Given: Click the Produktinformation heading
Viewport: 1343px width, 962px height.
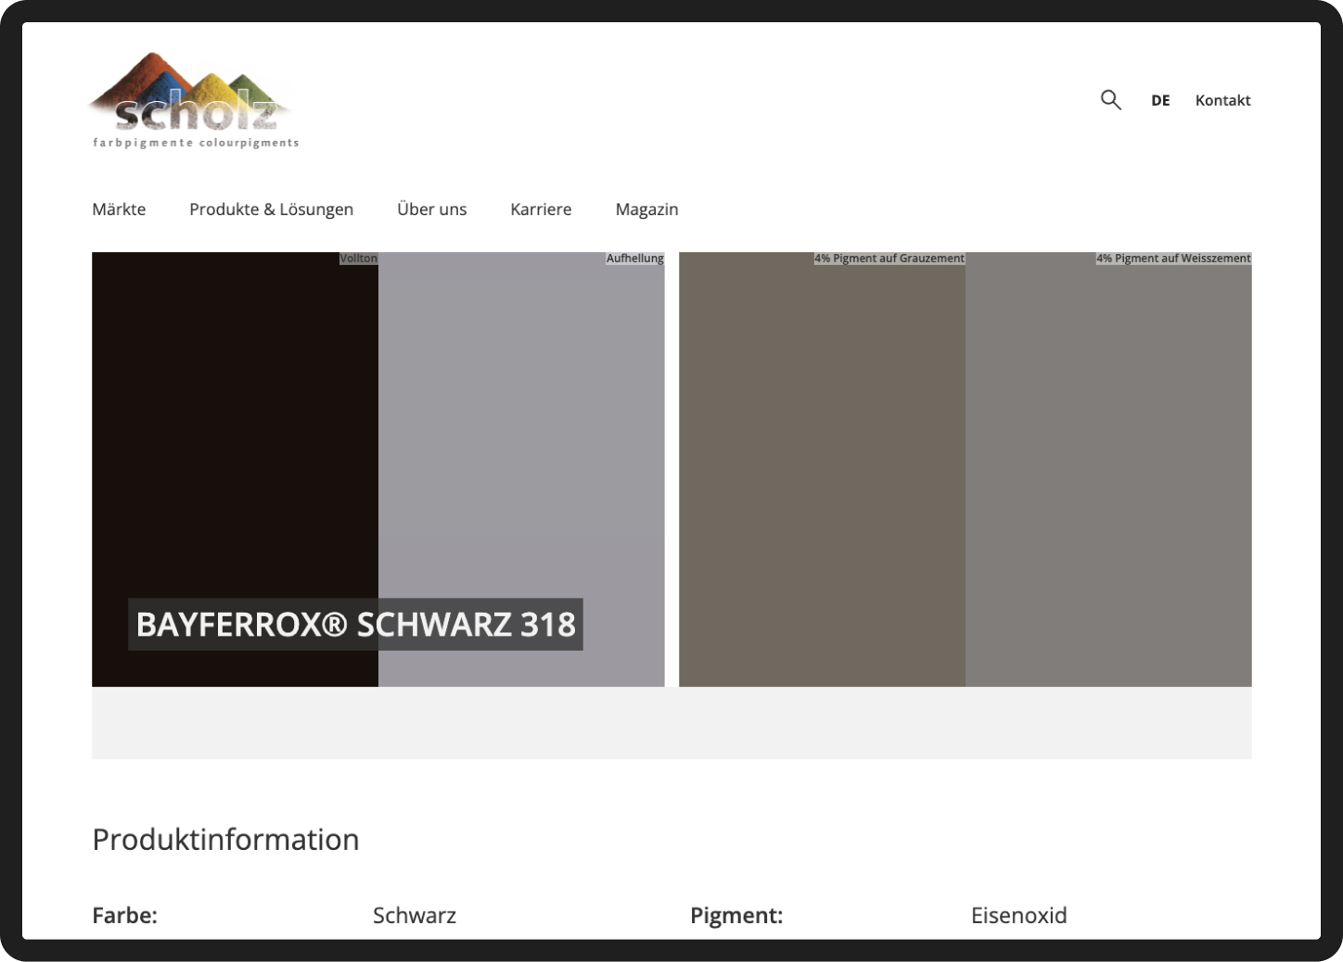Looking at the screenshot, I should [225, 840].
